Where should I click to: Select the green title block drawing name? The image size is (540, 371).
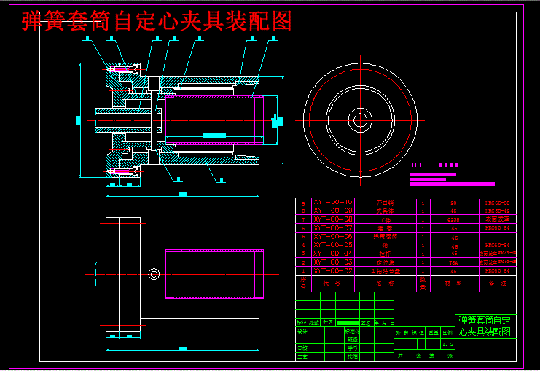(x=485, y=326)
